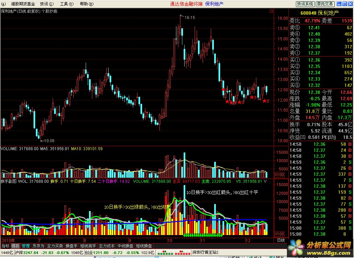Viewport: 354px width, 258px height.
Task: Click the red panel icon at chart top-right
Action: point(271,11)
